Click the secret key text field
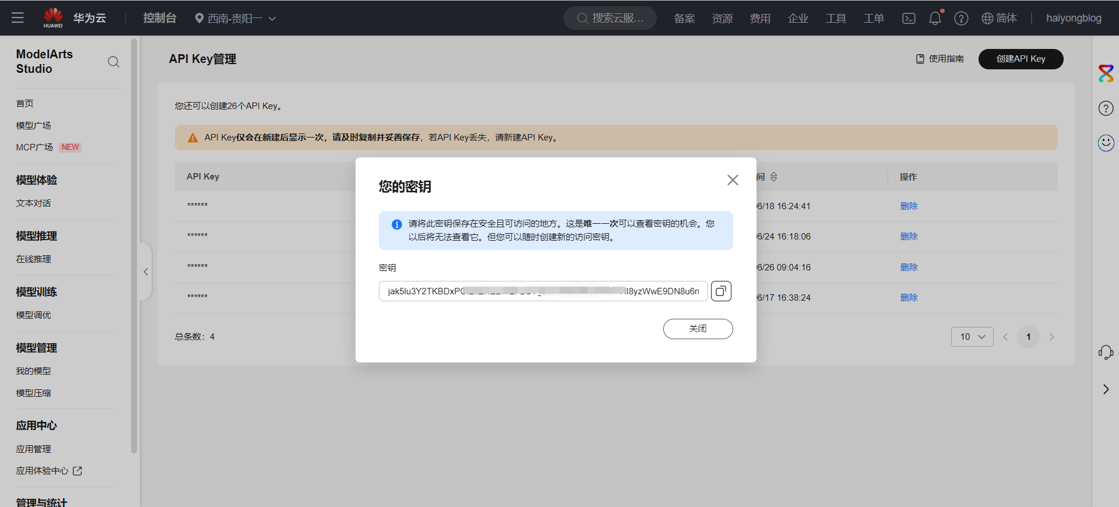 (543, 291)
